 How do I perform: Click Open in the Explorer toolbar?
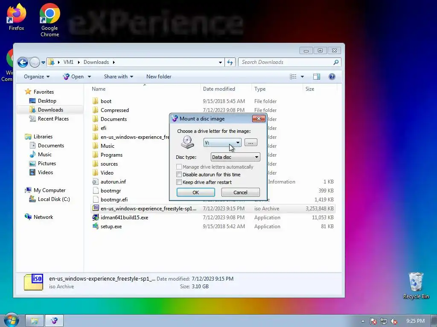[x=74, y=77]
